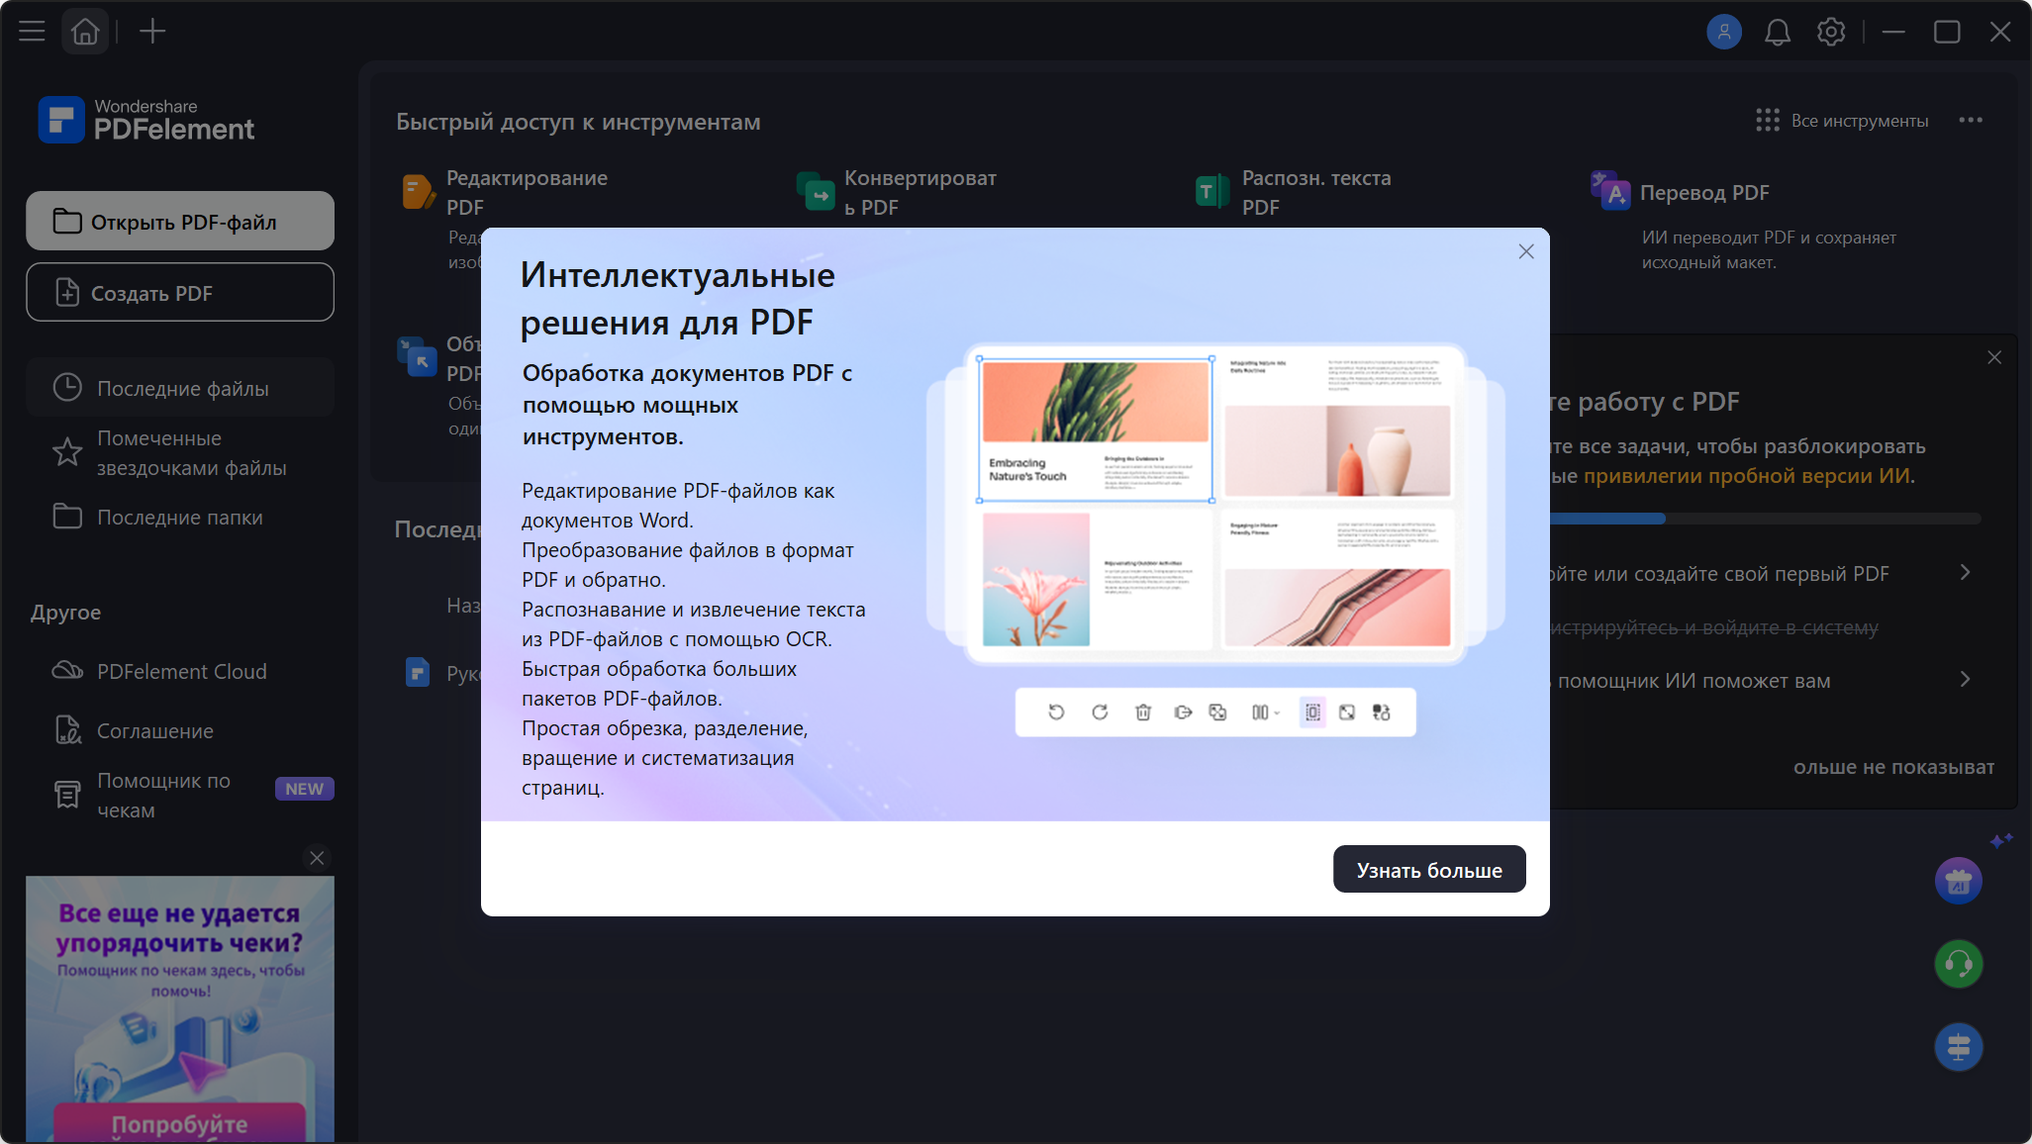Expand the создайте свой первый PDF chevron
Screen dimensions: 2032x1144
[1966, 573]
